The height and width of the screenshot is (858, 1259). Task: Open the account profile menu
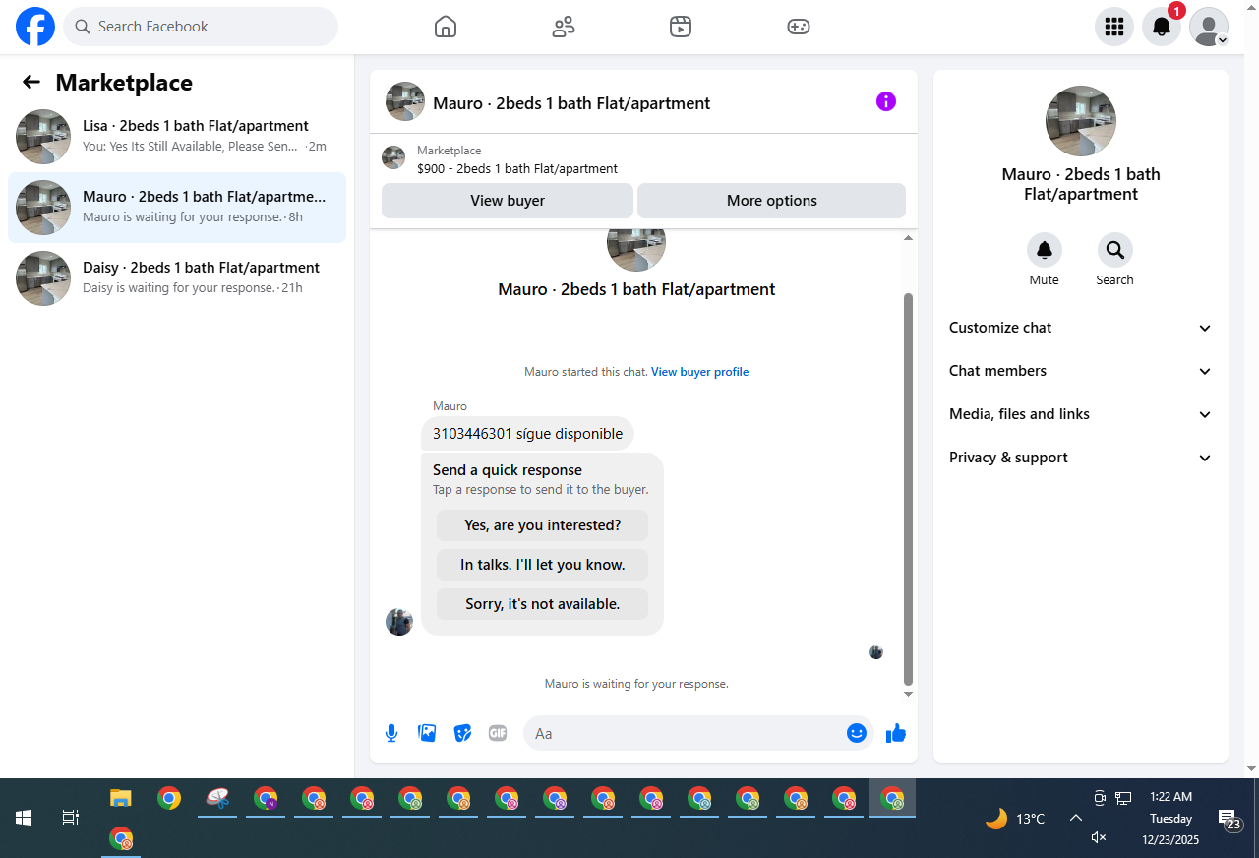pyautogui.click(x=1209, y=27)
